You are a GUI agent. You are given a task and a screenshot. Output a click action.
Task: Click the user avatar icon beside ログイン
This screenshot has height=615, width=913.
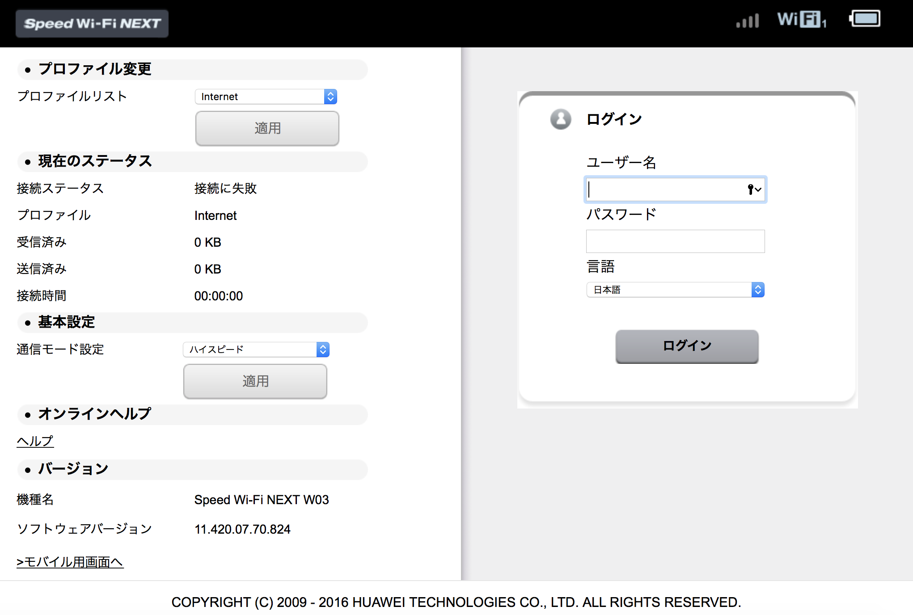[560, 119]
